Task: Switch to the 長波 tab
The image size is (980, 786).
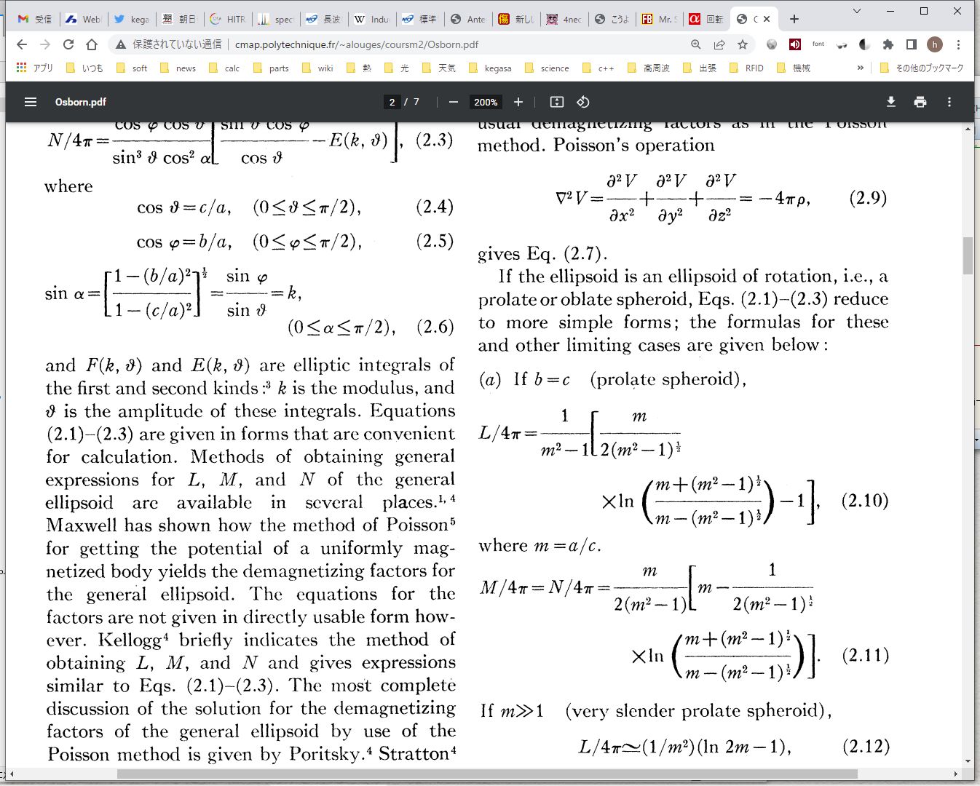Action: (323, 19)
